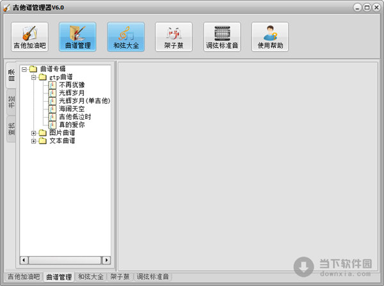Viewport: 384px width, 286px height.
Task: Collapse the 曲谱专辑 root node
Action: [24, 69]
